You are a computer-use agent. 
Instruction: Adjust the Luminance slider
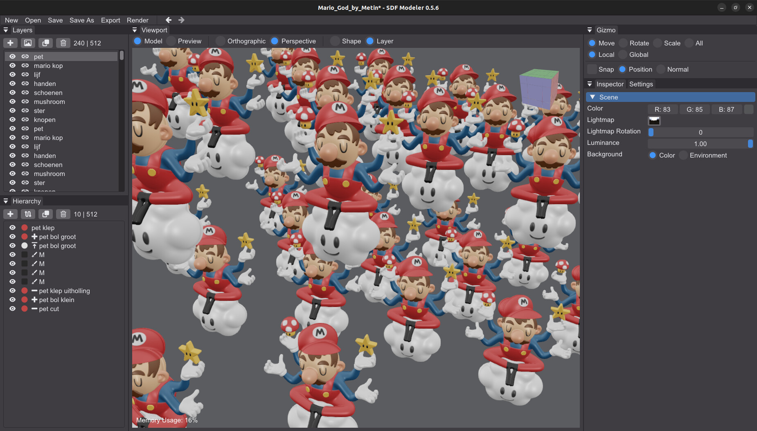pyautogui.click(x=701, y=144)
